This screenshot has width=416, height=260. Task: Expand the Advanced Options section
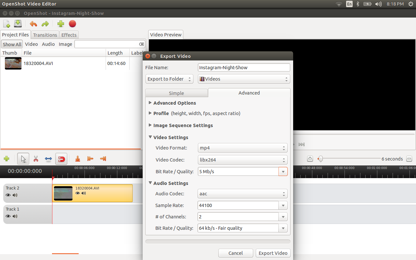150,103
